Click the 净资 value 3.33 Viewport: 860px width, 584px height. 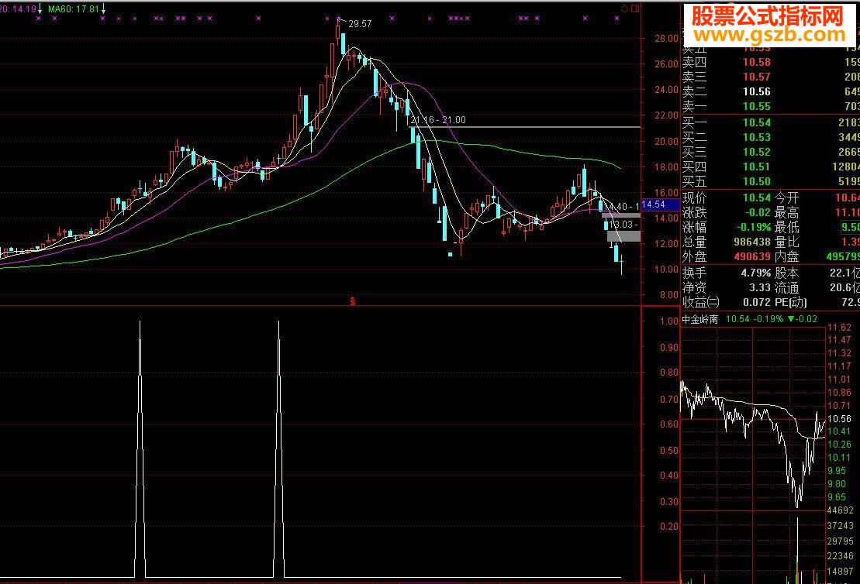coord(760,287)
